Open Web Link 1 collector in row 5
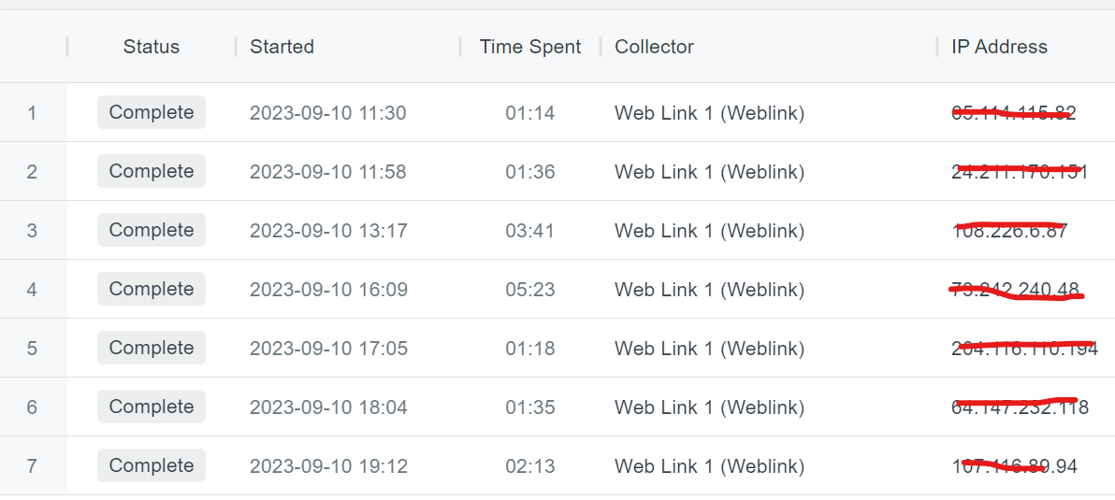1115x500 pixels. tap(709, 349)
